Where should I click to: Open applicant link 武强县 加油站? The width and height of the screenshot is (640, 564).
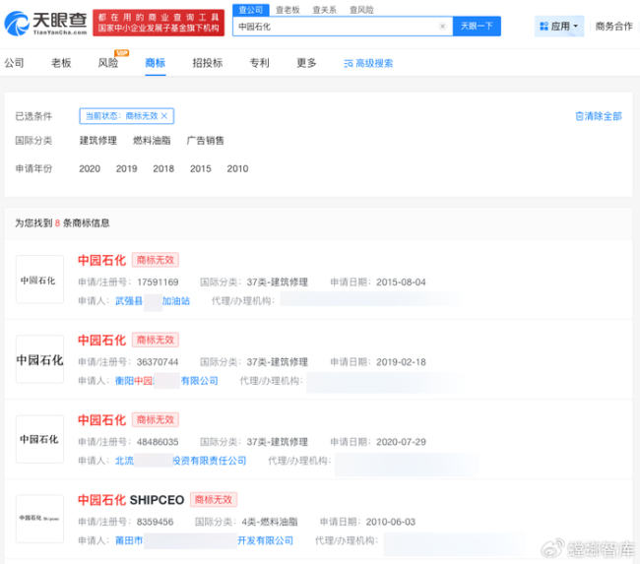pos(153,301)
